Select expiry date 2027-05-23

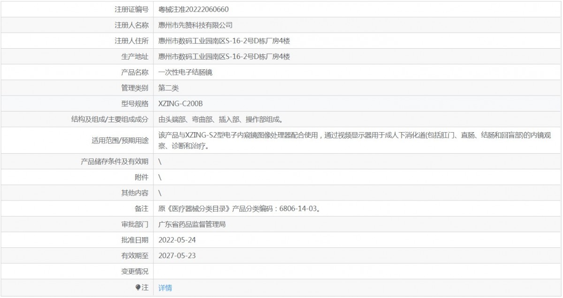(177, 256)
